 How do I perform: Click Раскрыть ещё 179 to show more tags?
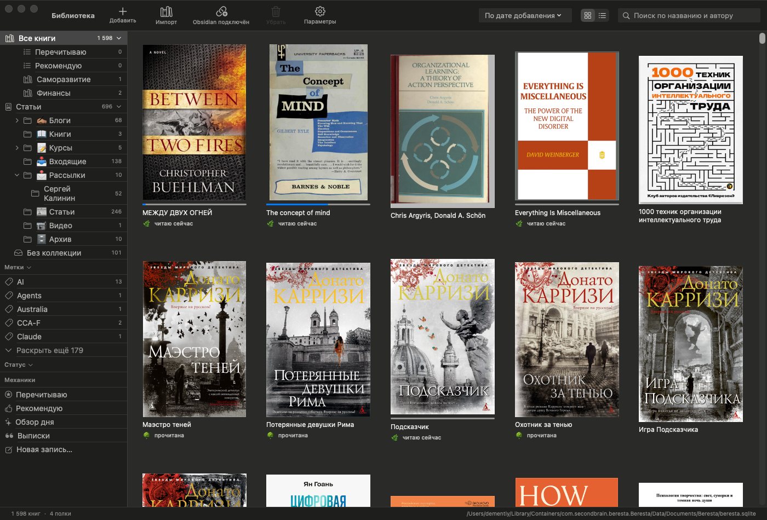coord(50,350)
